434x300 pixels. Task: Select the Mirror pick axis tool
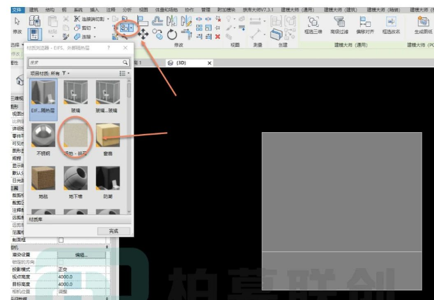(x=171, y=21)
